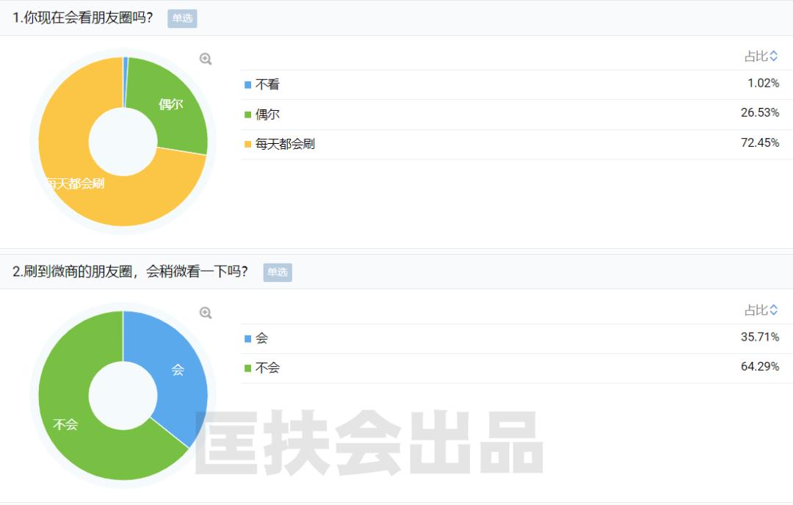Click the blue legend marker beside 不看
The height and width of the screenshot is (505, 793).
tap(246, 84)
